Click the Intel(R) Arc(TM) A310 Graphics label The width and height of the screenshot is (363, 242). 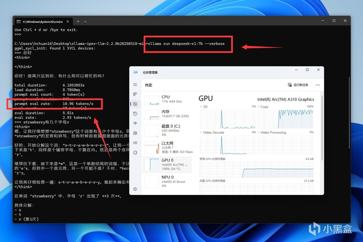point(286,99)
